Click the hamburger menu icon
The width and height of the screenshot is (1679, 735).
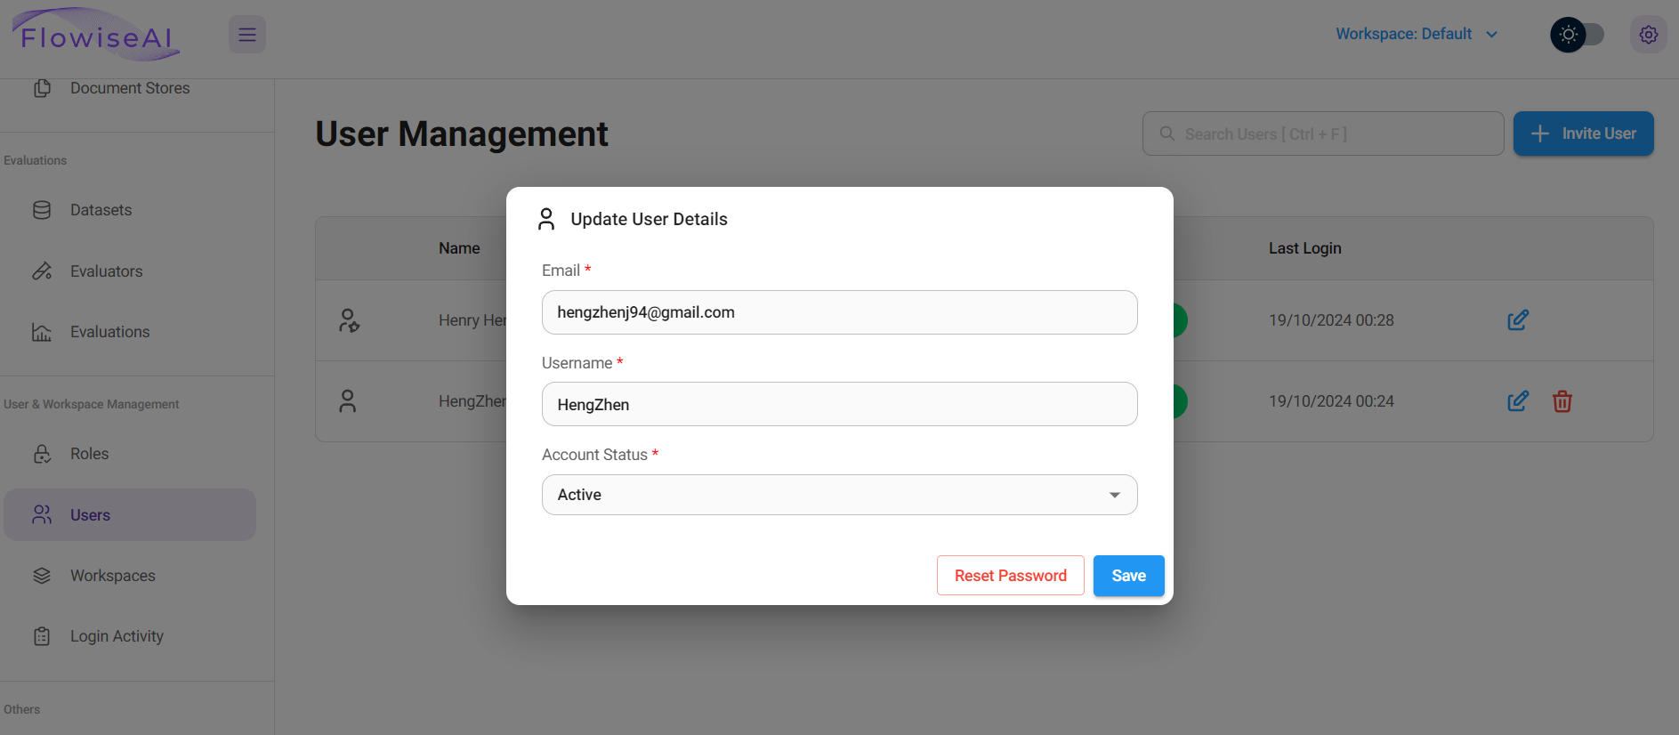[x=247, y=35]
